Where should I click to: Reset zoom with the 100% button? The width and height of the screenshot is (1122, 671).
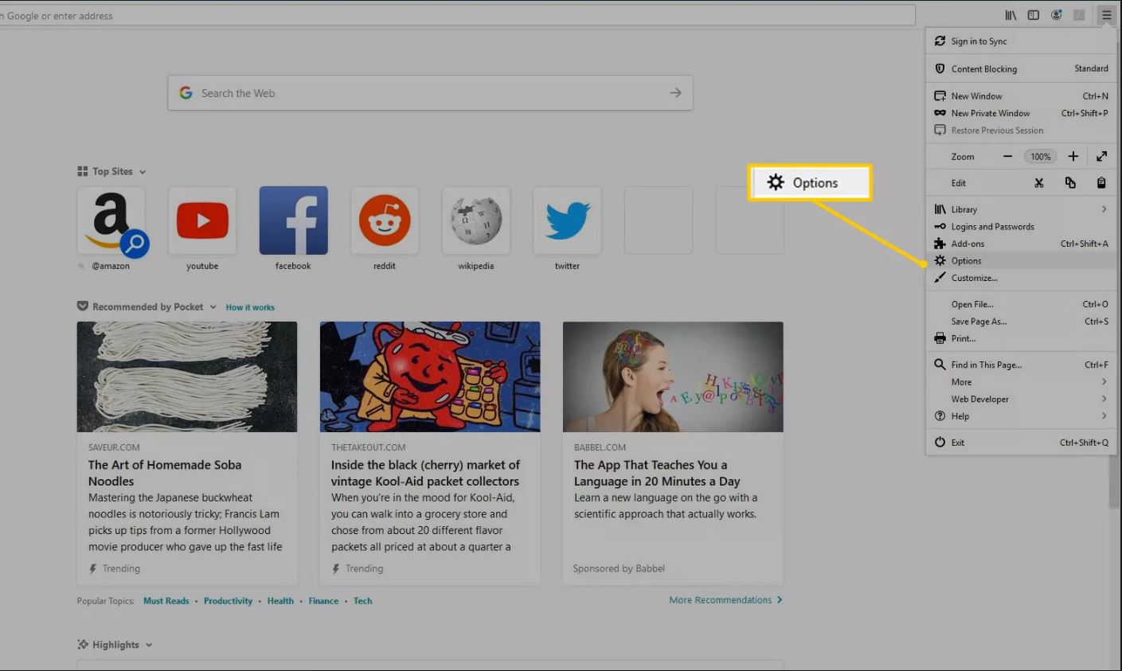point(1040,157)
